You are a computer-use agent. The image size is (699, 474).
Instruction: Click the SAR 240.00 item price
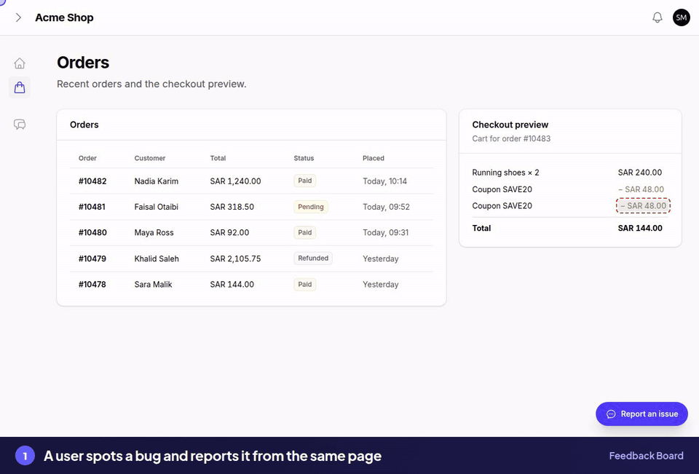click(640, 173)
